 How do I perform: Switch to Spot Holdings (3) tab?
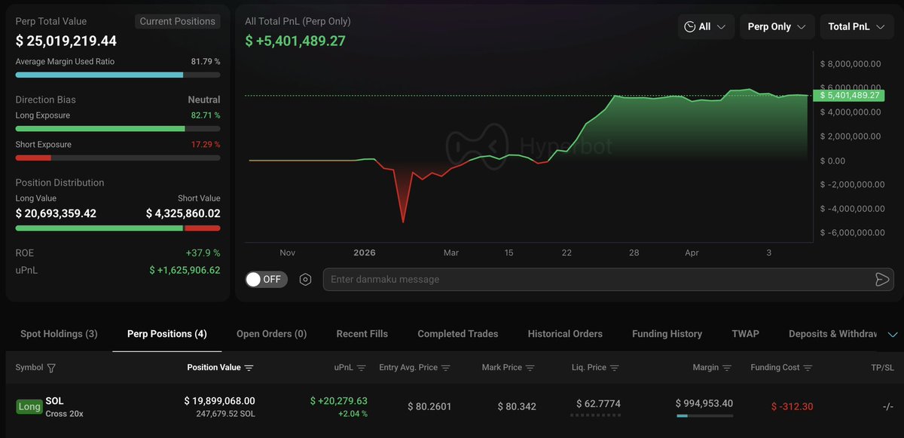[59, 334]
